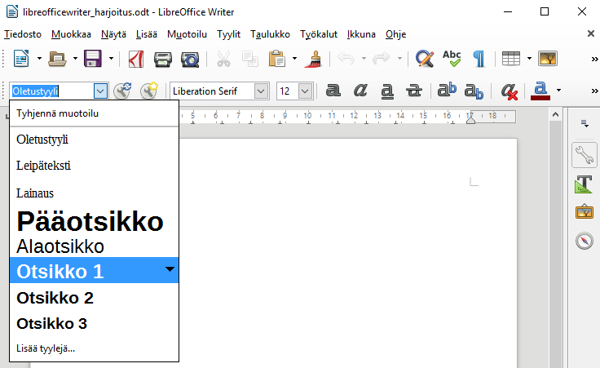Run the spelling check (Abc icon)

[x=452, y=59]
